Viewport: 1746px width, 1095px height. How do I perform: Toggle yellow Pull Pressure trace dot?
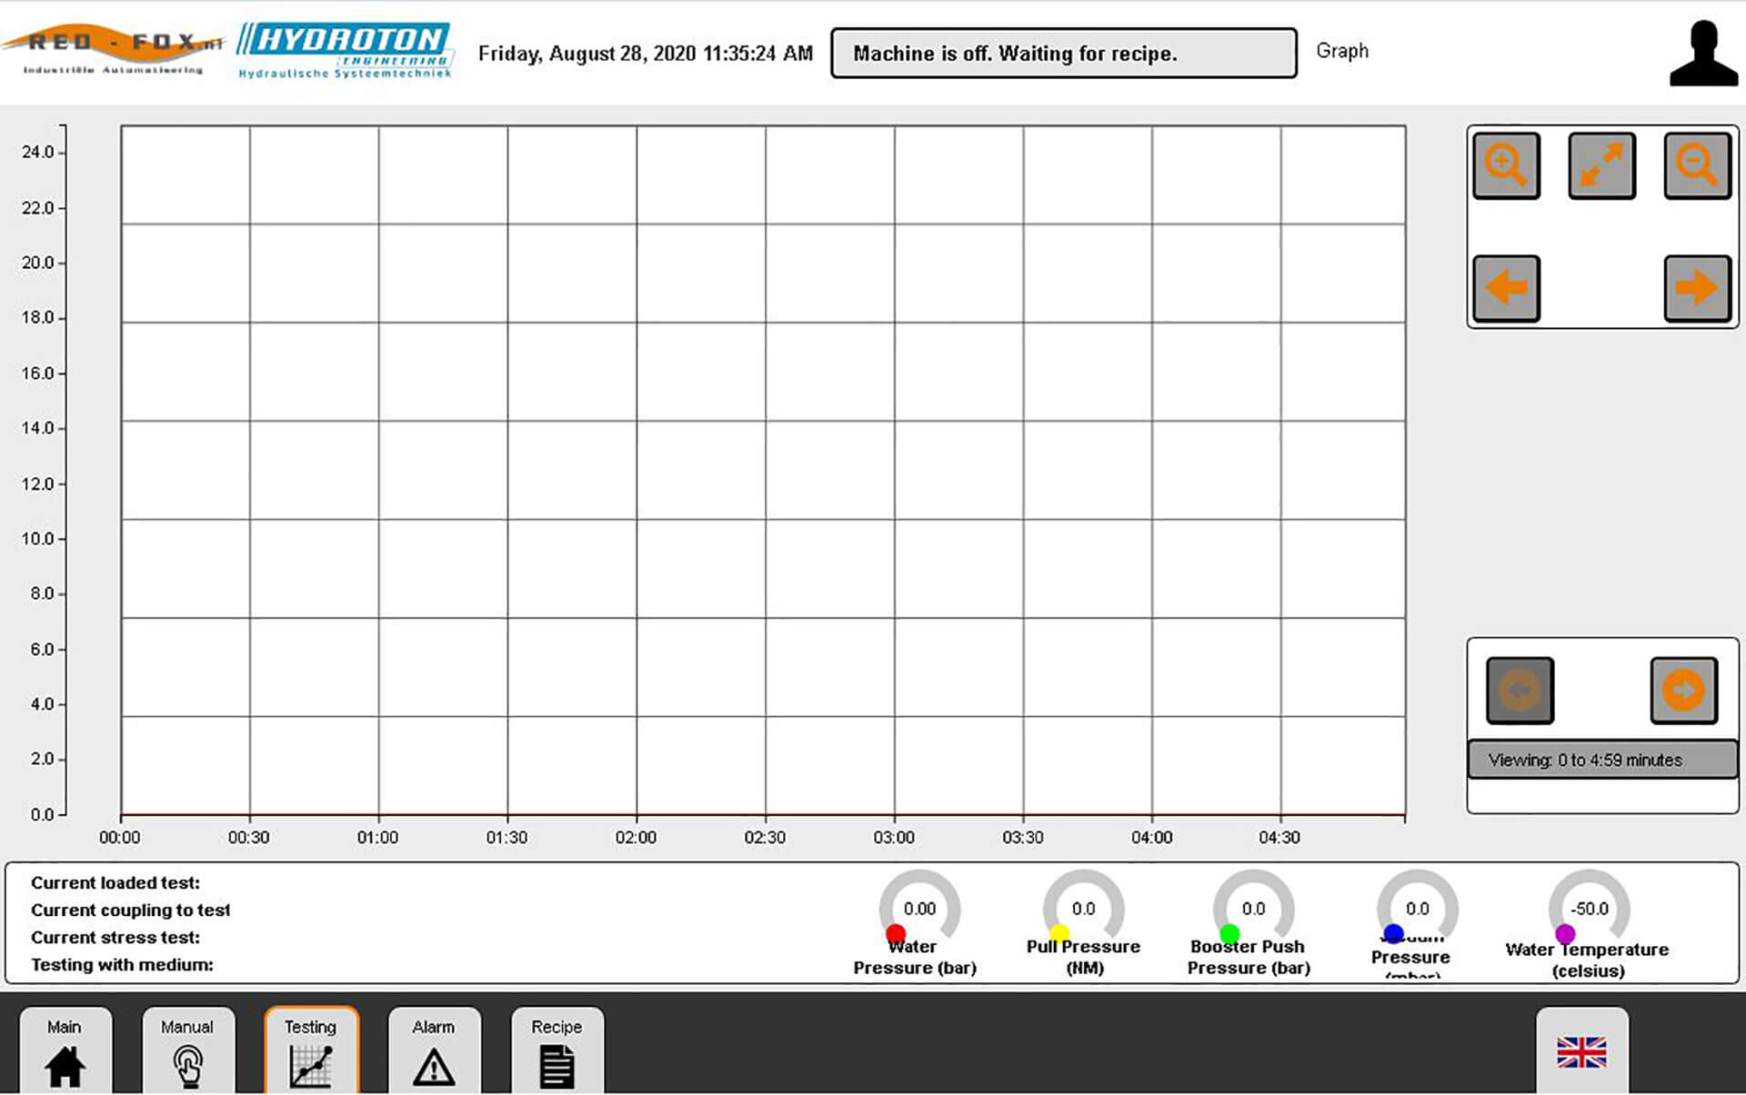click(1059, 933)
